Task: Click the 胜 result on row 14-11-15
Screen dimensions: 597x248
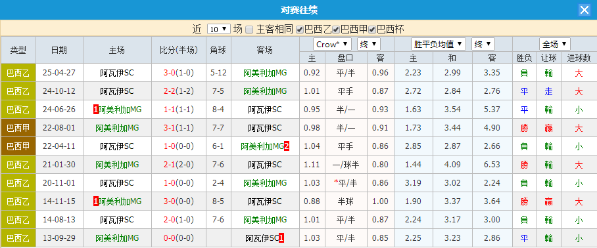Action: coord(524,201)
